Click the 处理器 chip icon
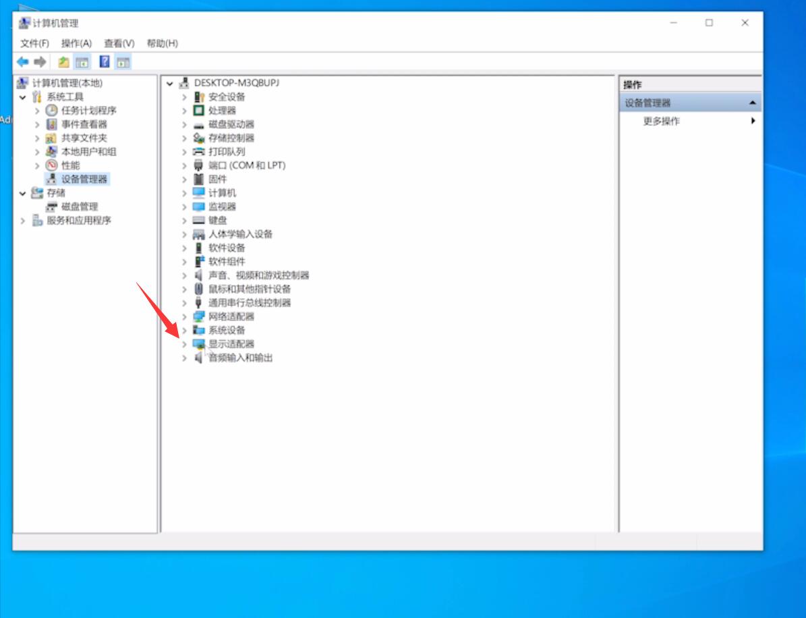The image size is (806, 618). pyautogui.click(x=199, y=111)
